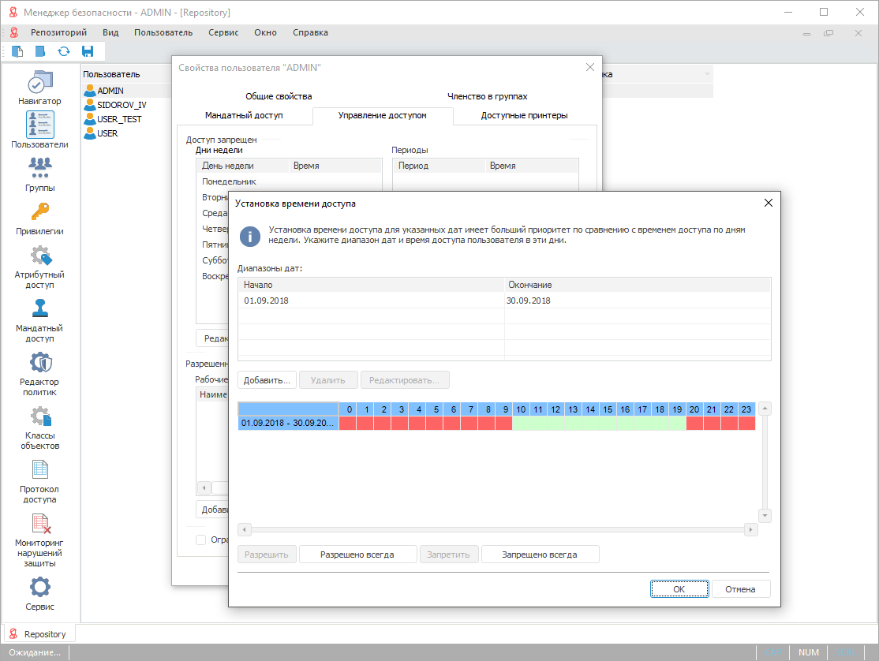Click the refresh toolbar icon
Screen dimensions: 879x661
[x=64, y=51]
